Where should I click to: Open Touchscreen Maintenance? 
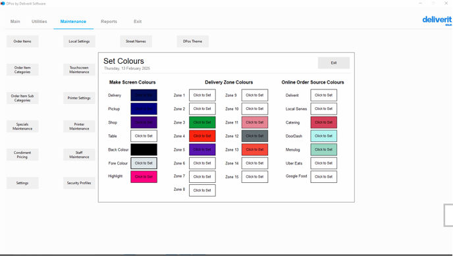pos(79,70)
